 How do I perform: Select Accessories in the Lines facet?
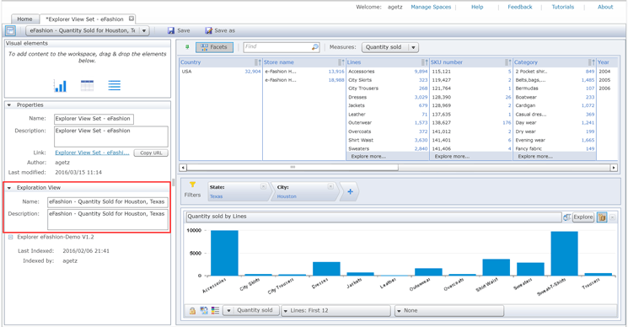[362, 72]
